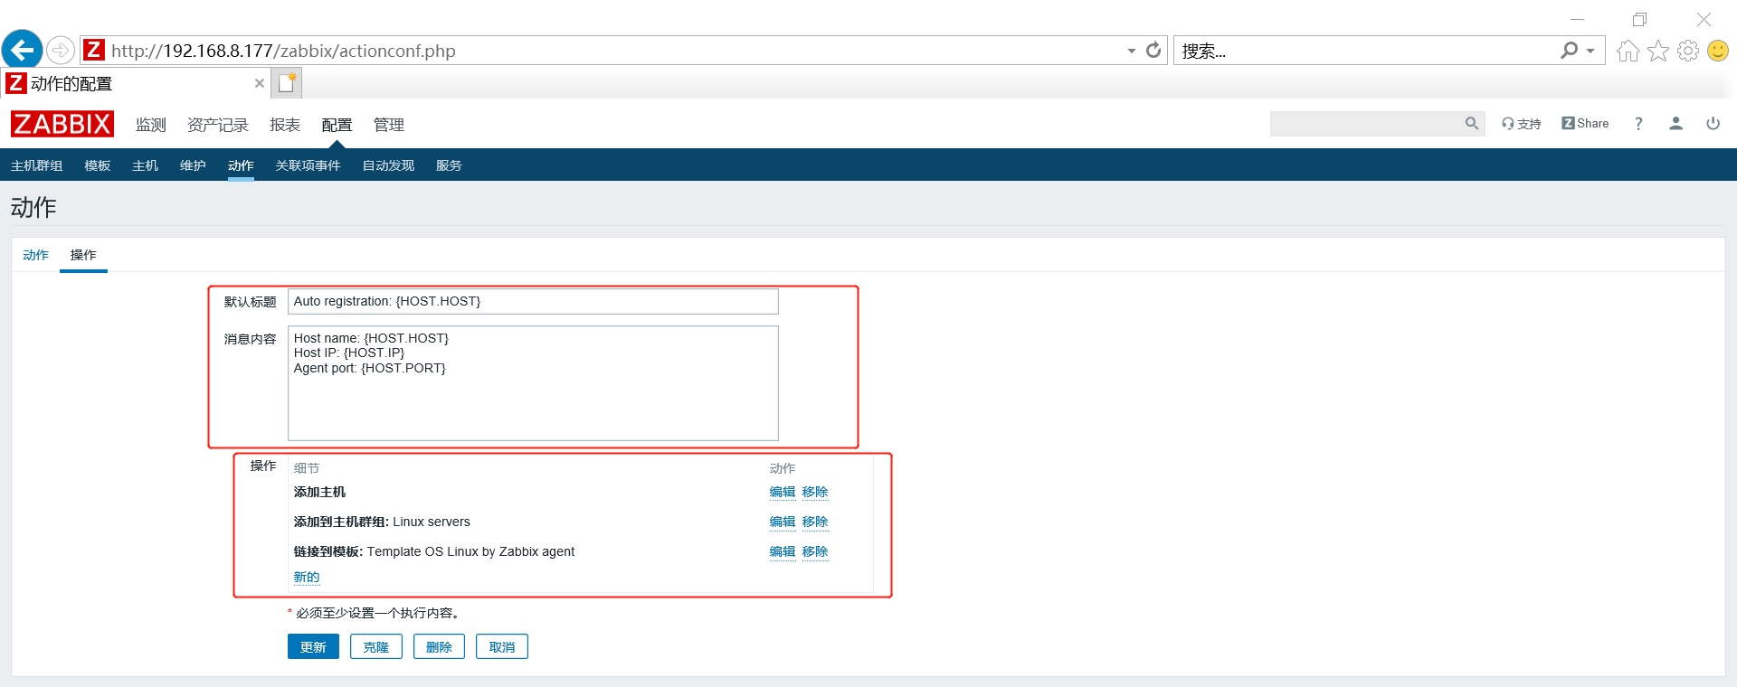Open the Zabbix Share link
Viewport: 1737px width, 687px height.
pos(1585,124)
